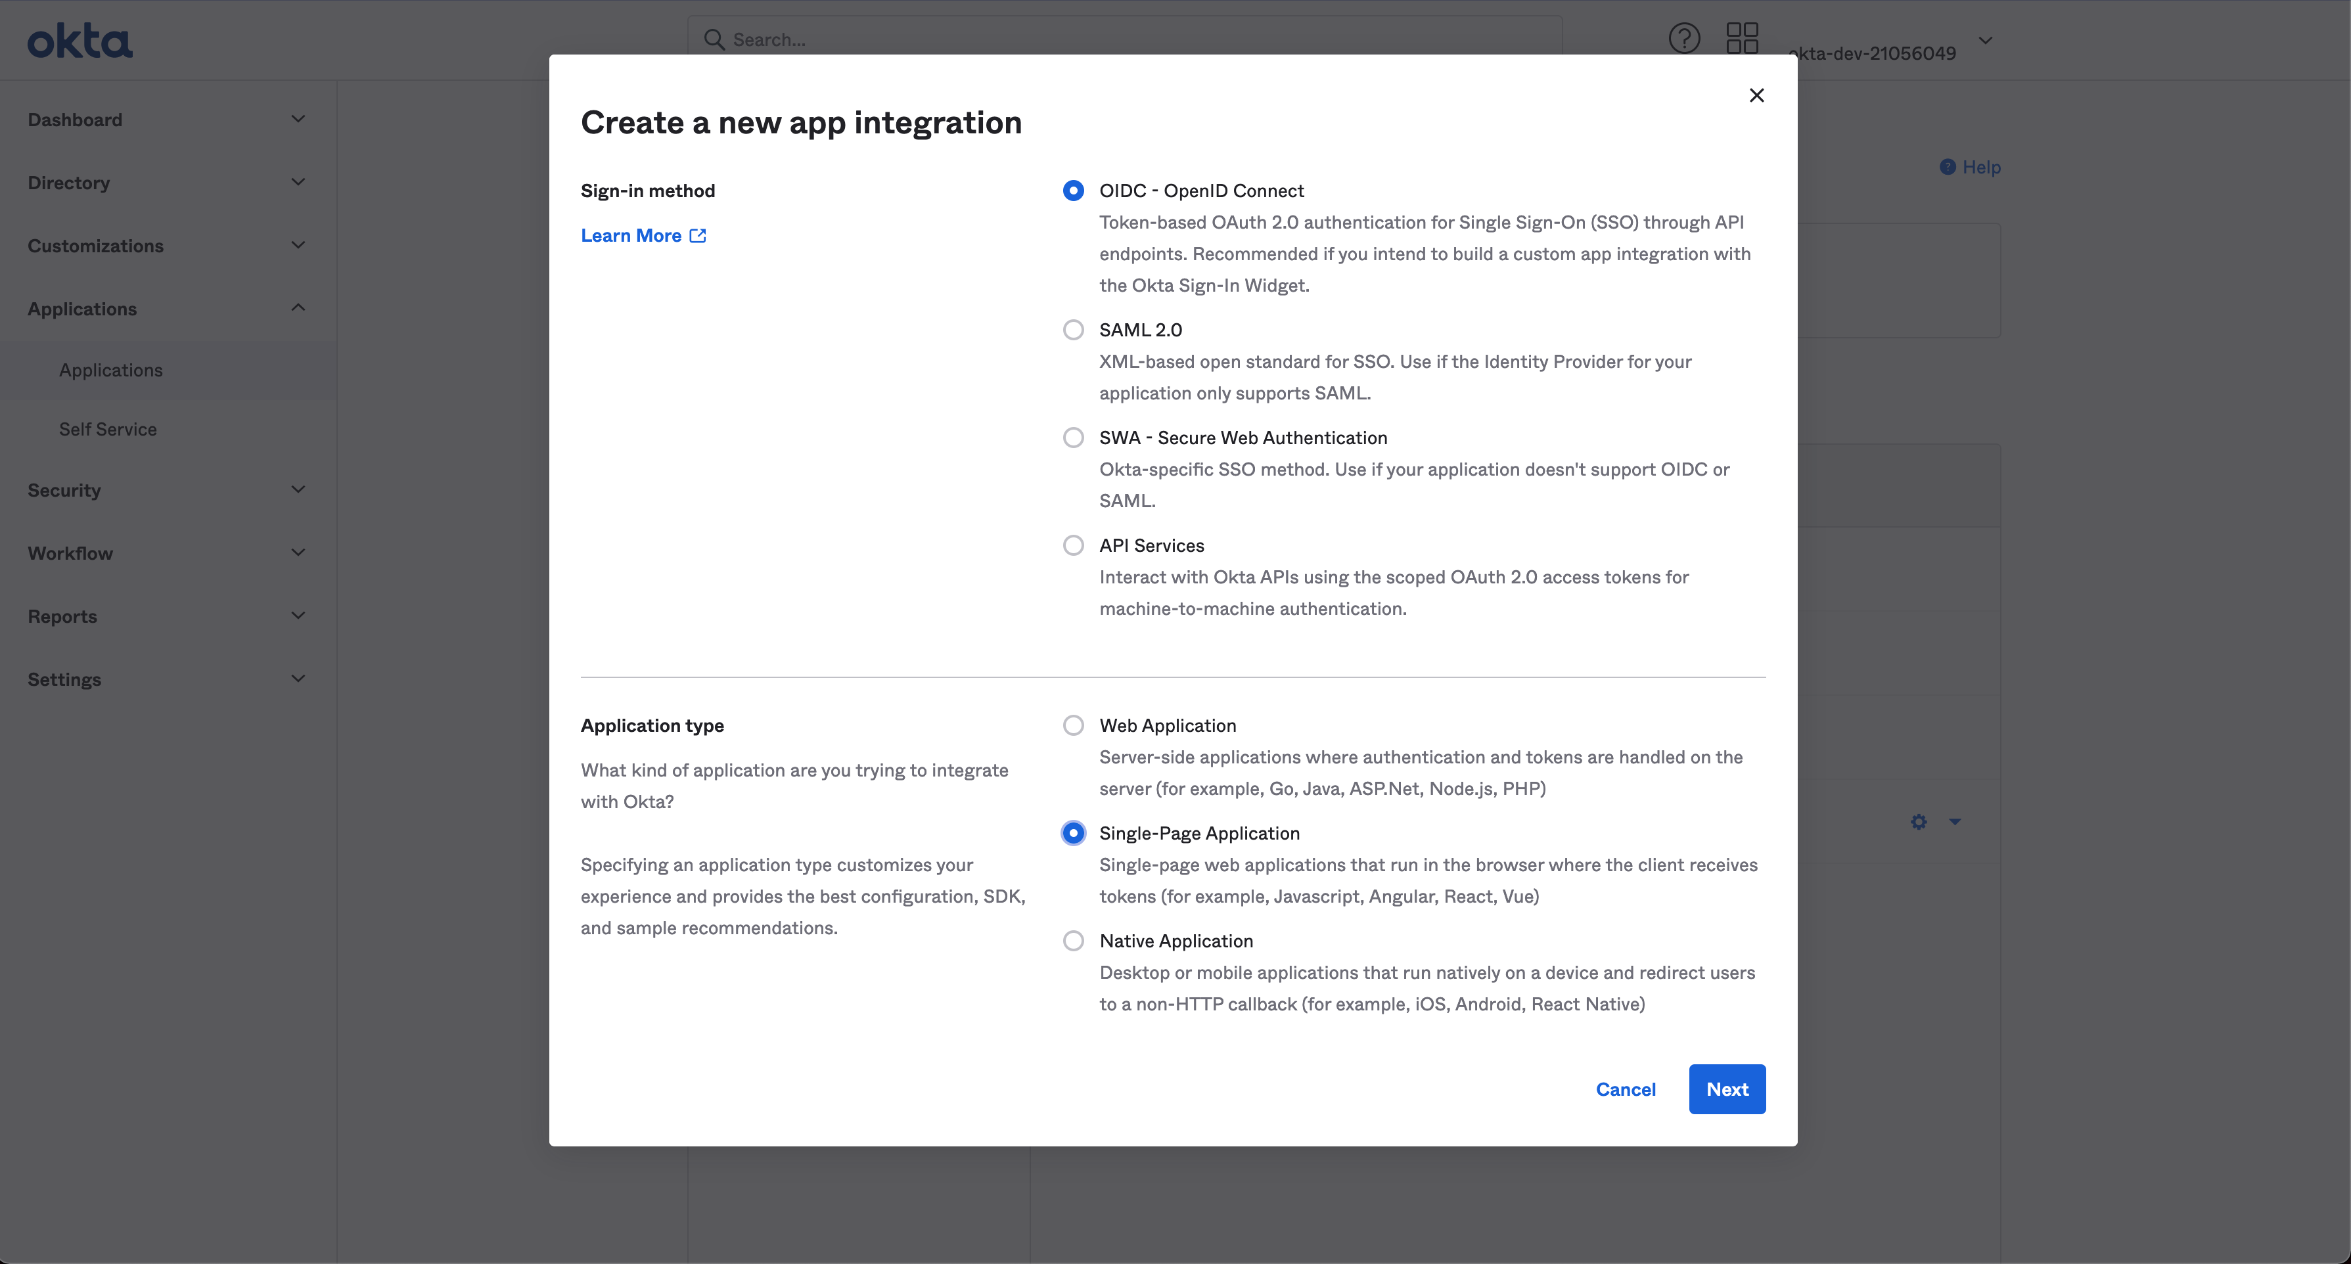Click the apps grid icon in header
Image resolution: width=2351 pixels, height=1264 pixels.
1743,37
